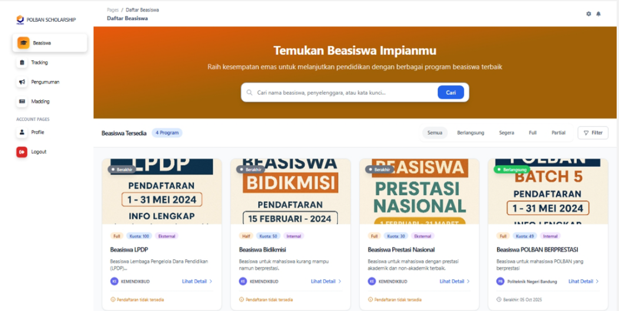Click Kuota: 50 tag on Bidikmisi card

coord(268,236)
